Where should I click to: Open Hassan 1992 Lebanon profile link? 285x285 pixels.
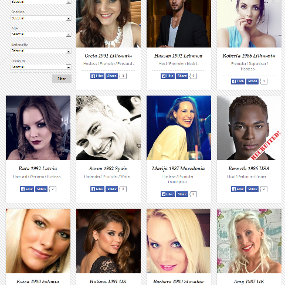click(178, 56)
